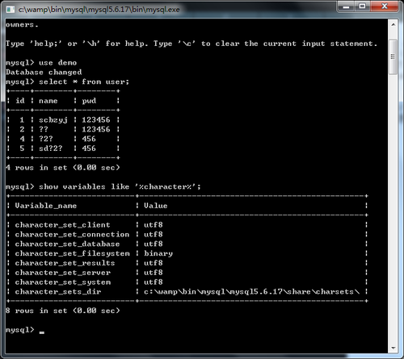The image size is (404, 359).
Task: Click the name value scbzyj in the table
Action: 53,120
